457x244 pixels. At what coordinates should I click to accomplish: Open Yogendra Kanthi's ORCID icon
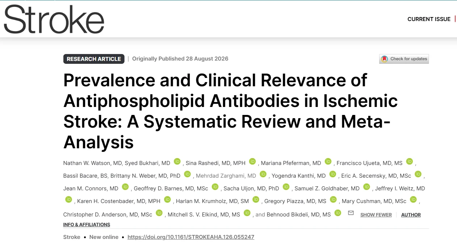click(333, 174)
